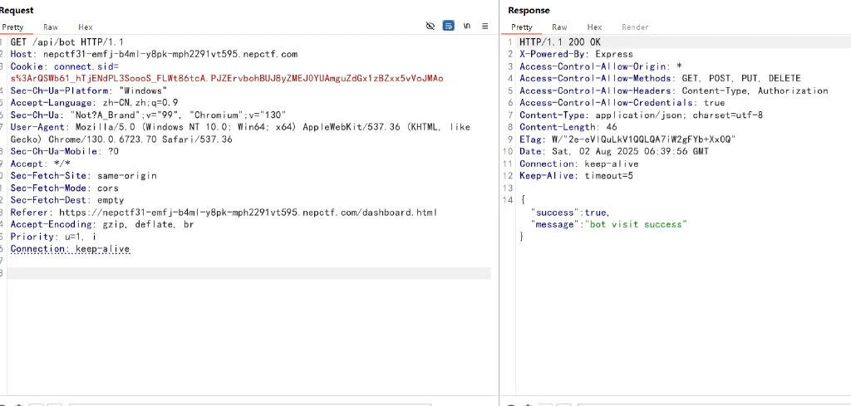Click the 'HTTP/1.1 200 OK' status line
Image resolution: width=851 pixels, height=406 pixels.
pyautogui.click(x=560, y=42)
